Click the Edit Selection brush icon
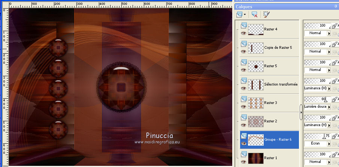 click(x=266, y=15)
